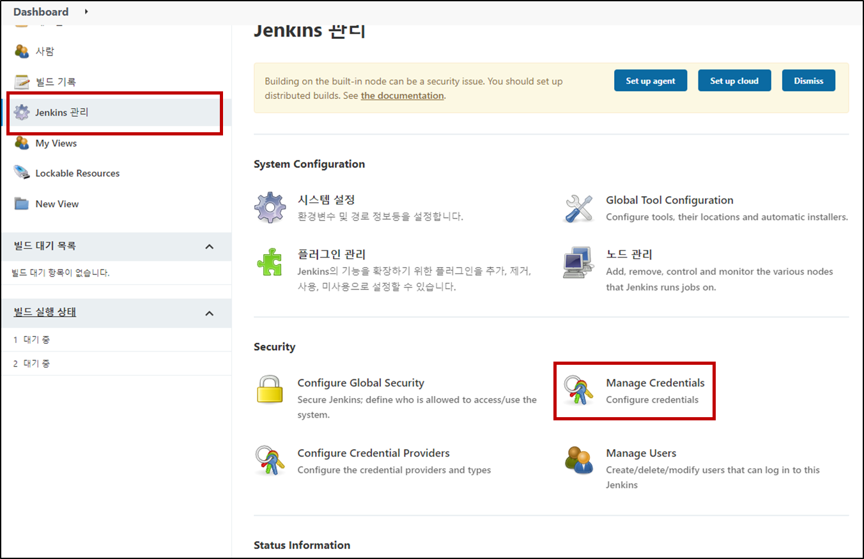Viewport: 864px width, 559px height.
Task: Click the 빌드 대기 목록 panel title
Action: 45,246
